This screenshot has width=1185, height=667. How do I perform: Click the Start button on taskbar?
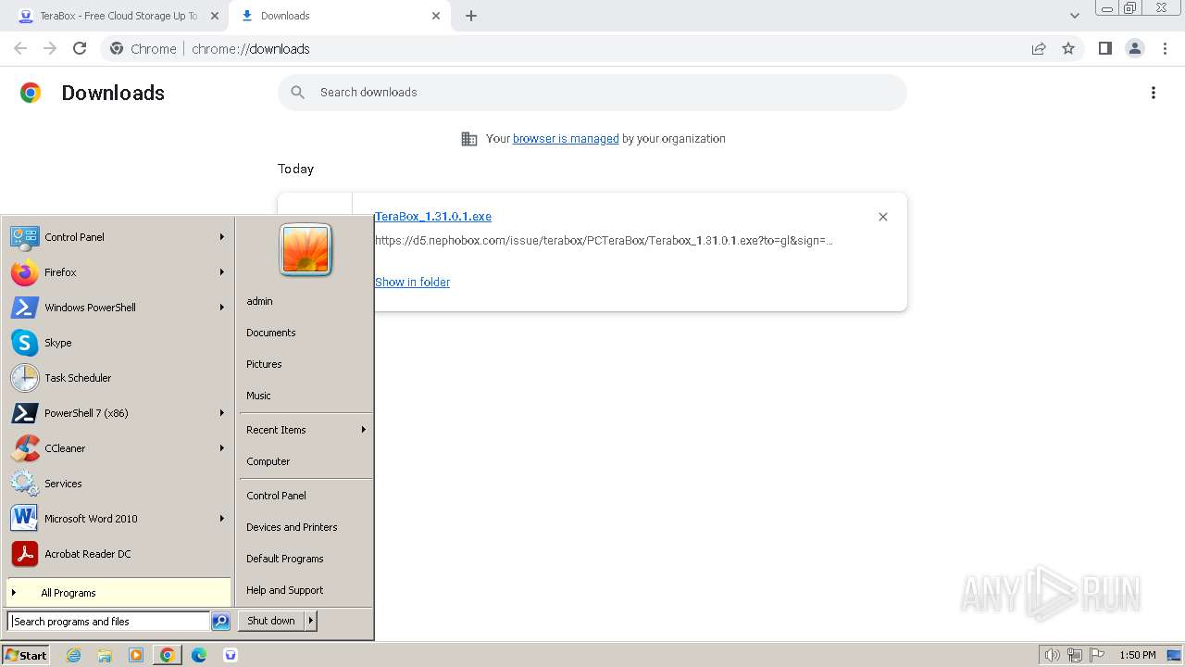tap(26, 655)
